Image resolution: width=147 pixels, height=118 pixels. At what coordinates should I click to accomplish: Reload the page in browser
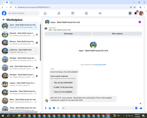(11, 7)
